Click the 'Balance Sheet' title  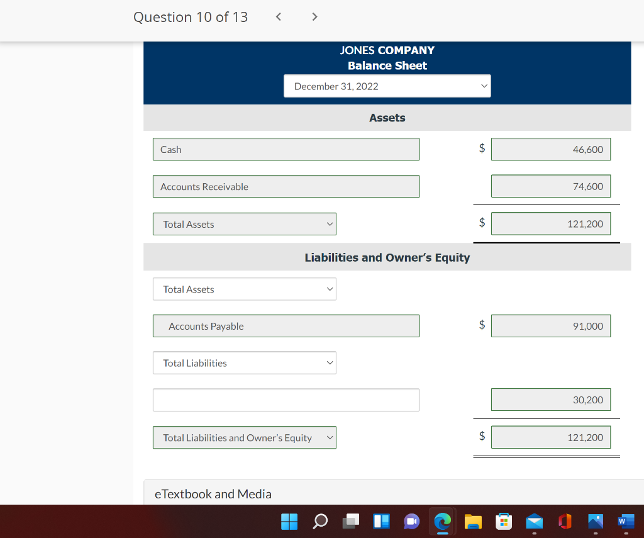click(387, 65)
